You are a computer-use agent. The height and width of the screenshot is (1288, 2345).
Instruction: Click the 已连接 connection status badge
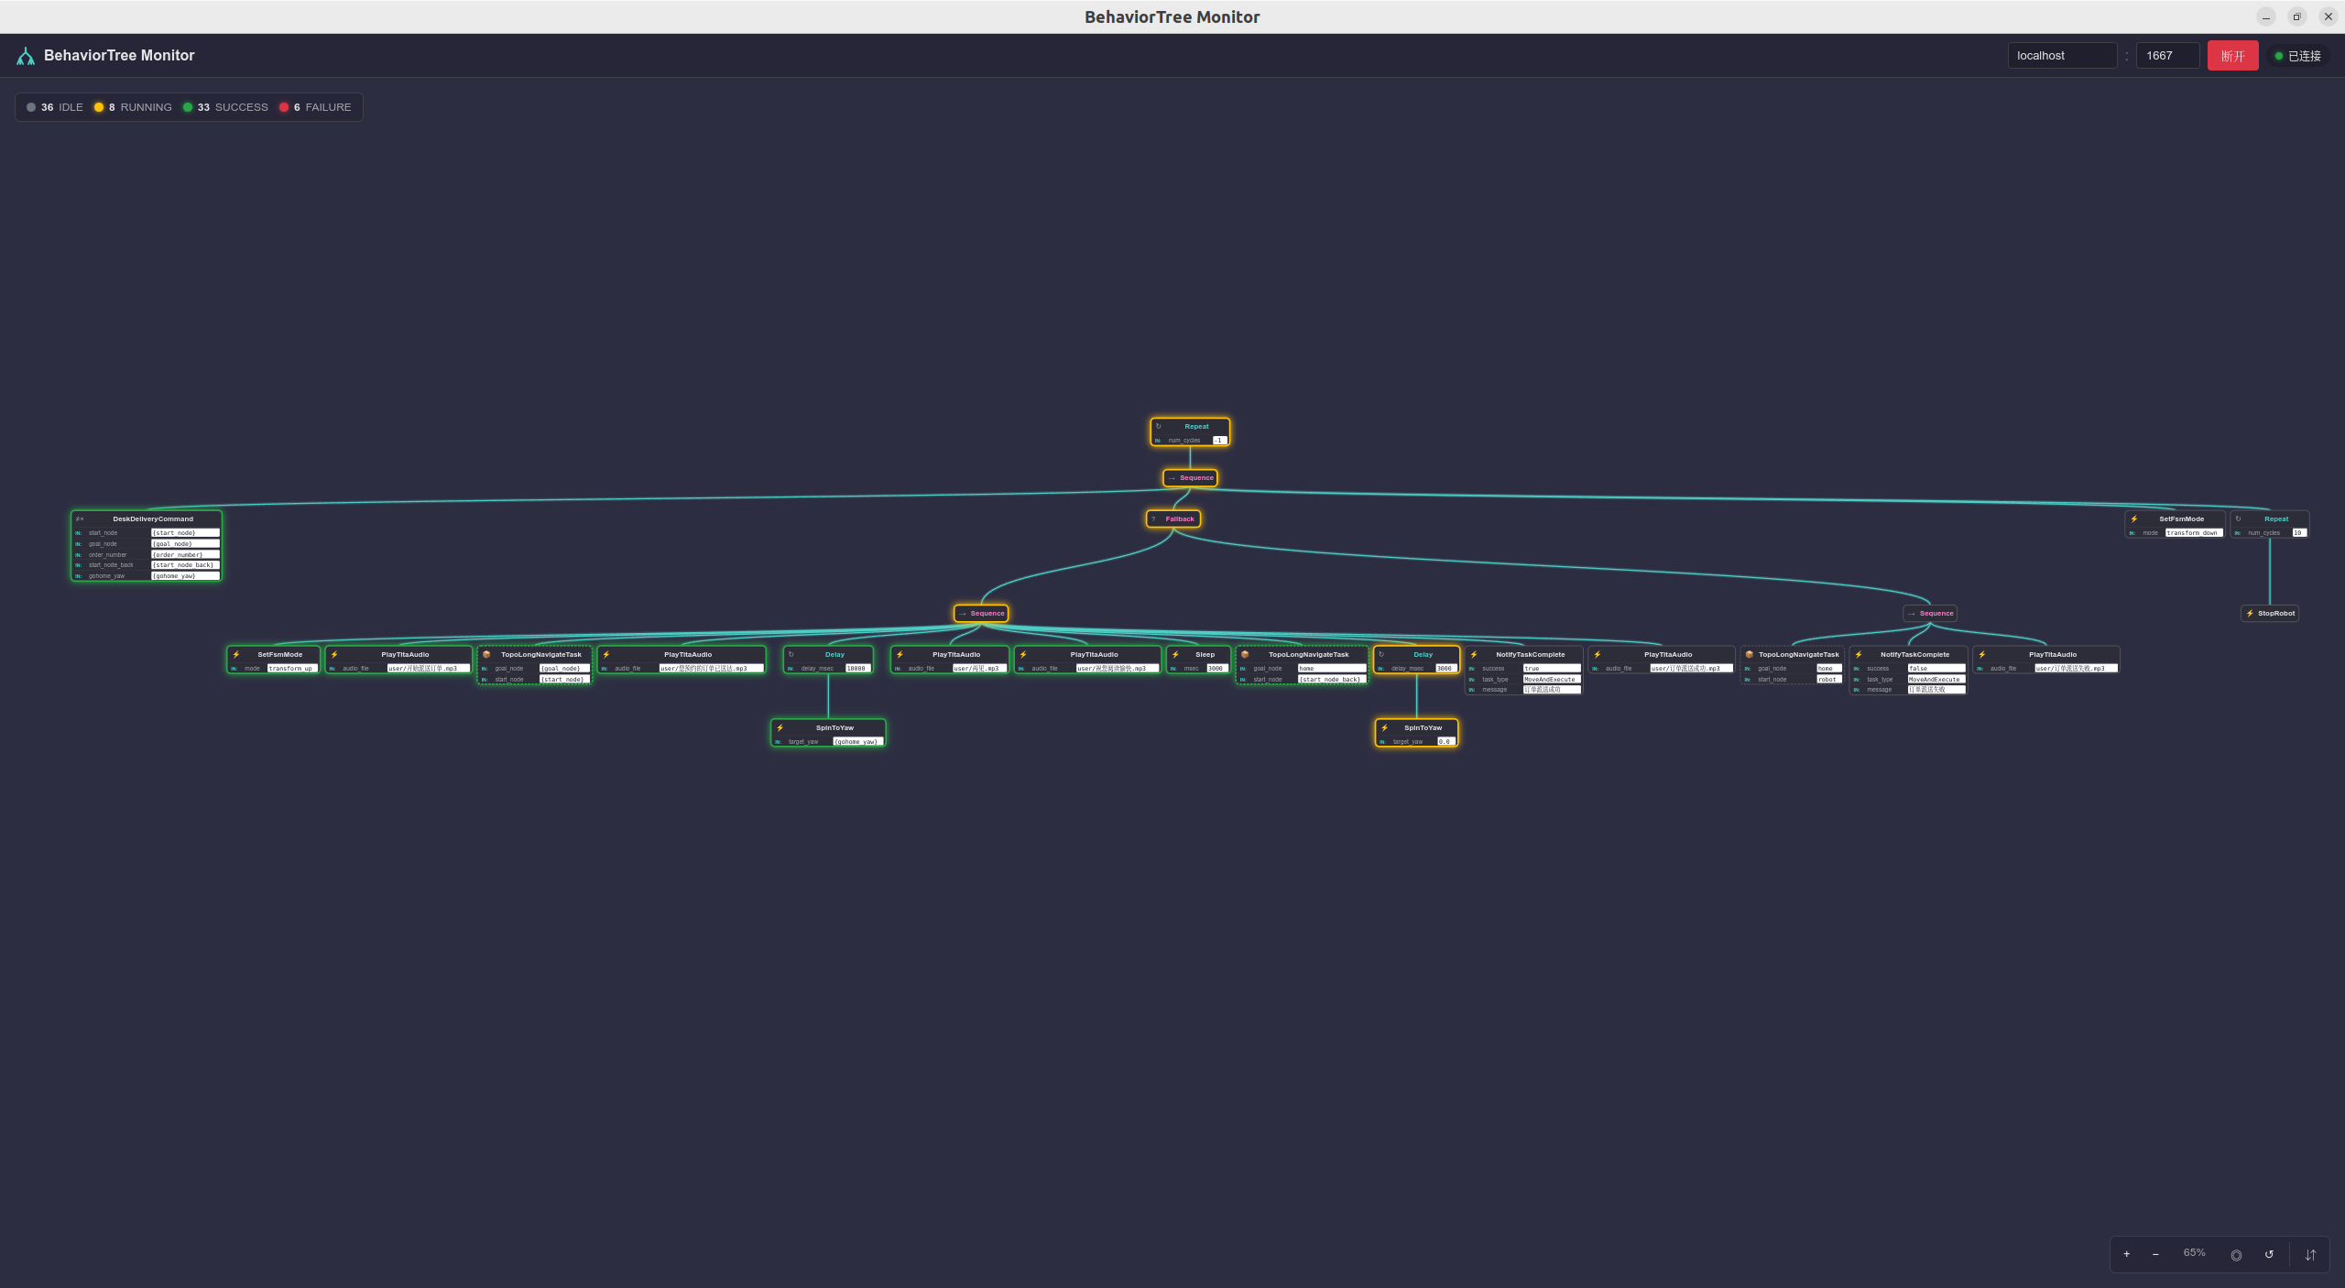point(2298,56)
